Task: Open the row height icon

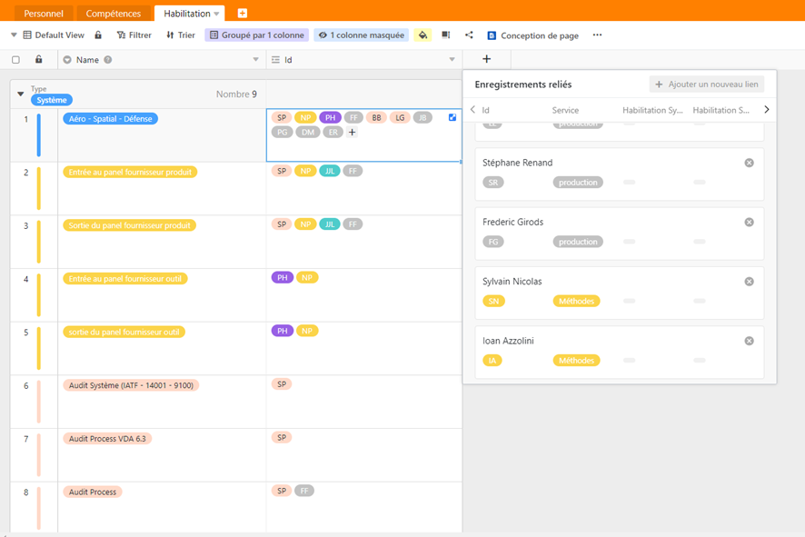Action: [x=445, y=35]
